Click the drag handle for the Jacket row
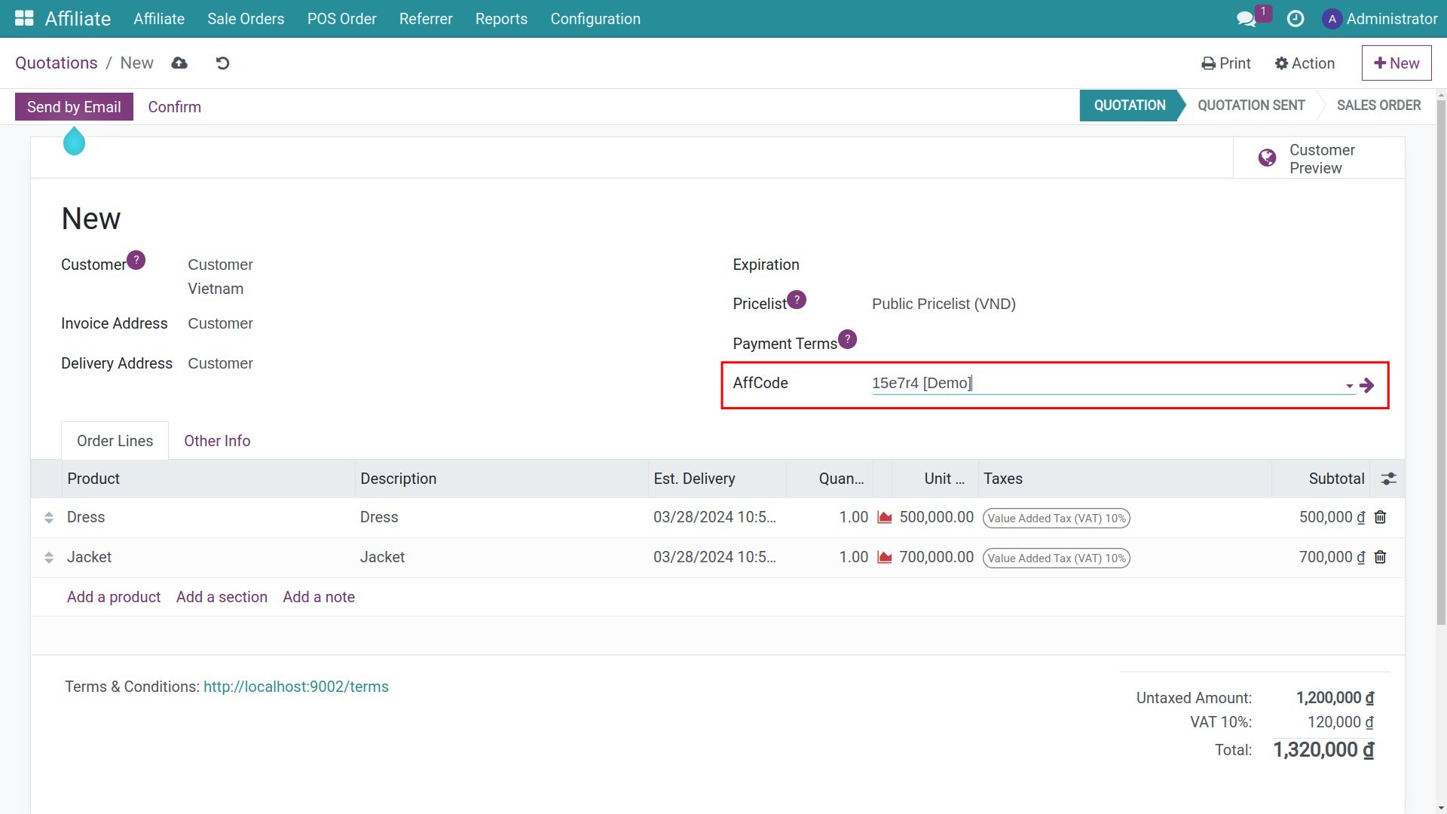1447x814 pixels. pos(49,558)
